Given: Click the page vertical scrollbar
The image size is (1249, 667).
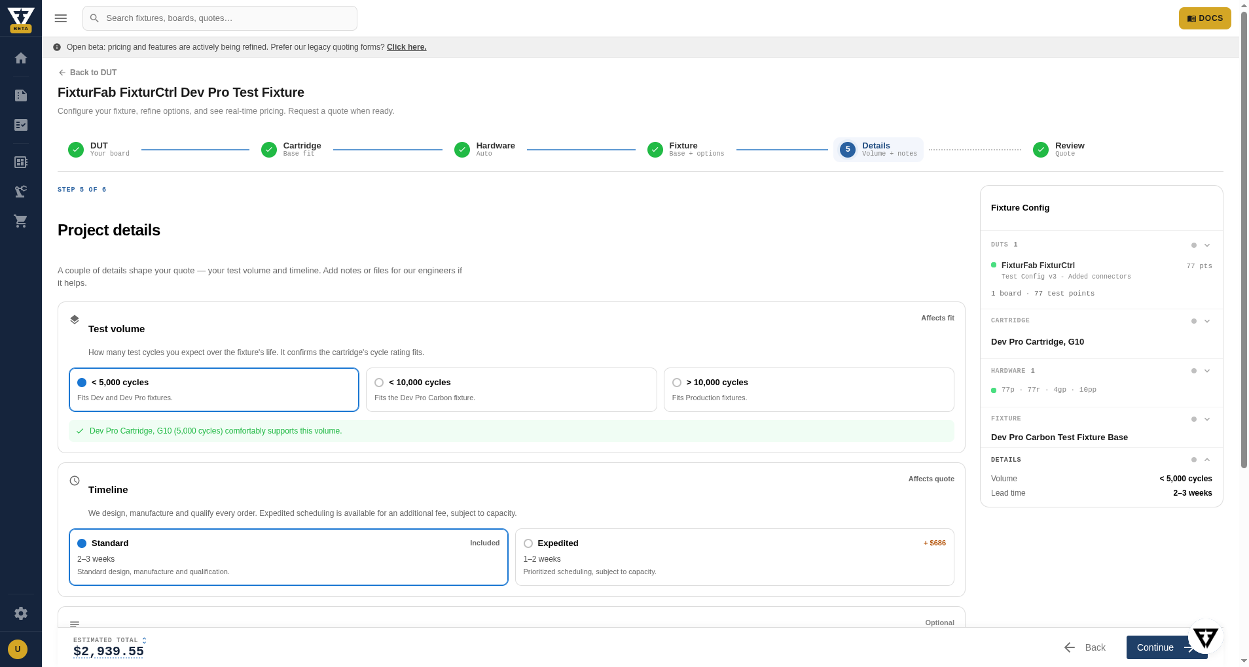Looking at the screenshot, I should 1244,239.
